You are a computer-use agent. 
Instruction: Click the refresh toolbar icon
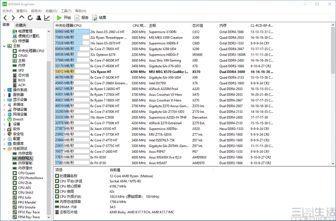pos(30,18)
